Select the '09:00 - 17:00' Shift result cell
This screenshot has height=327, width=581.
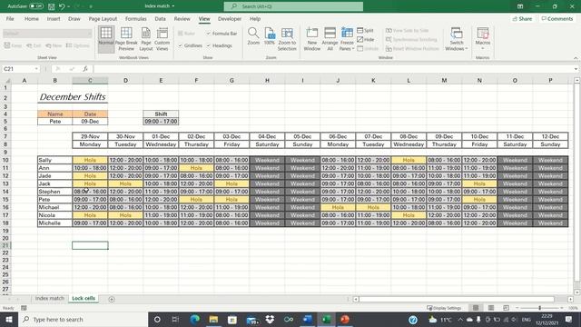pyautogui.click(x=161, y=121)
